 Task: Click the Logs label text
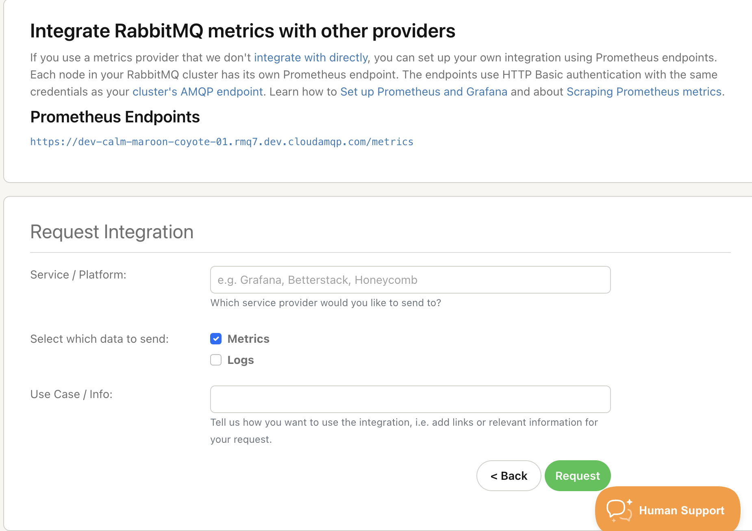(x=240, y=360)
